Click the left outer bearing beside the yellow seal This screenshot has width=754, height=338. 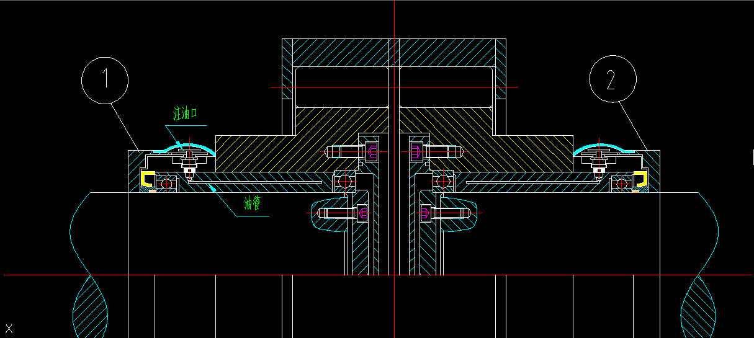tap(168, 183)
